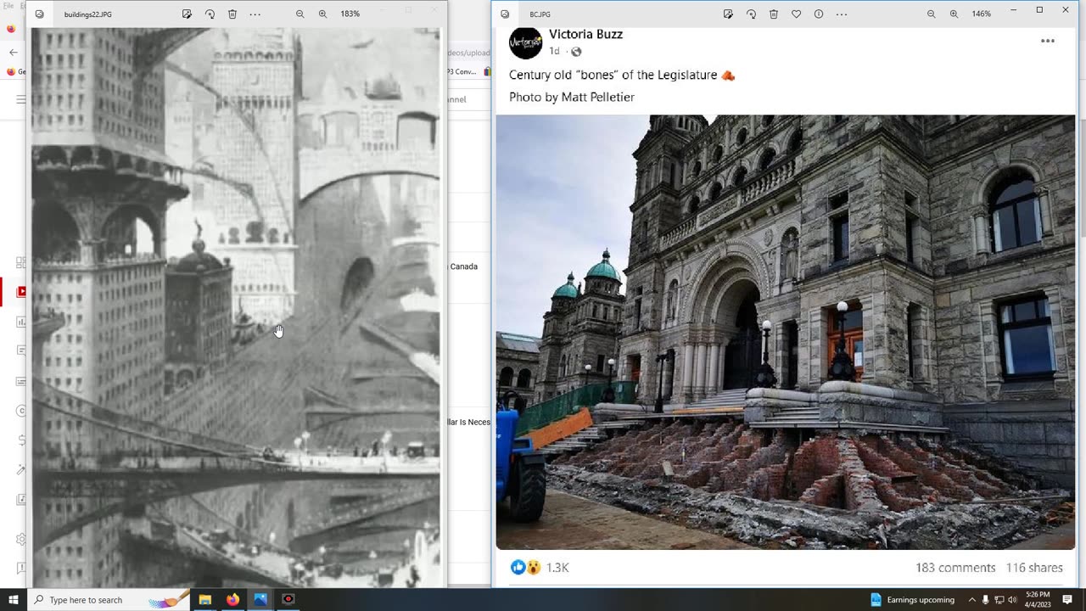Open the Windows Start menu

point(13,600)
